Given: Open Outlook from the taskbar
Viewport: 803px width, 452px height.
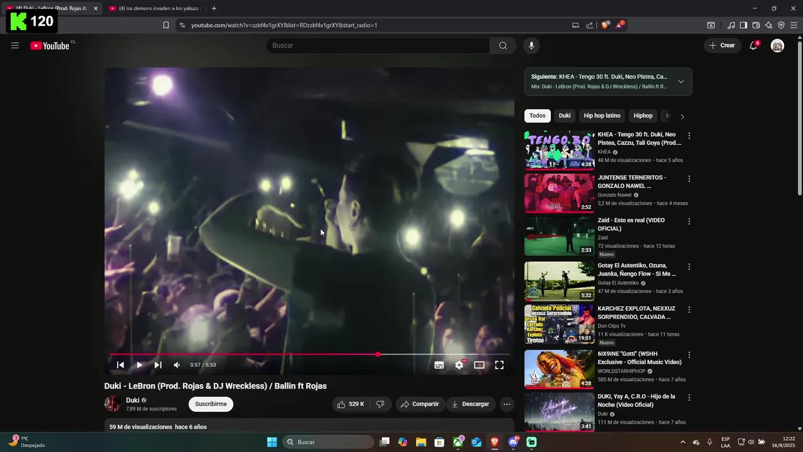Looking at the screenshot, I should 476,442.
